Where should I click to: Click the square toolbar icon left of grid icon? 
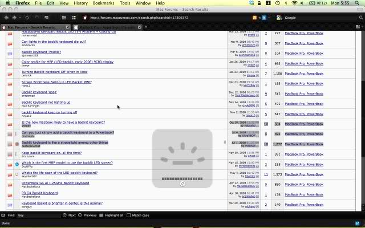tap(64, 18)
